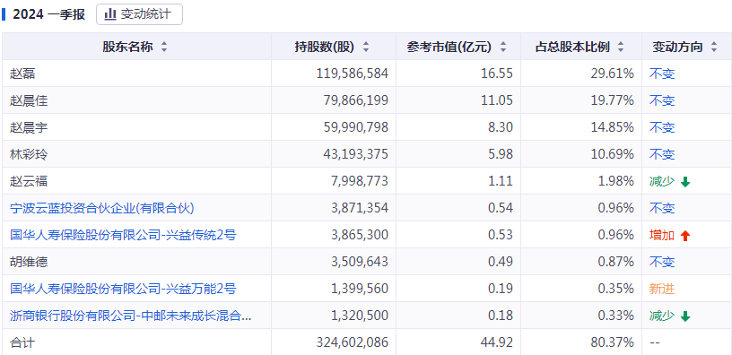Click total percentage 80.37%
This screenshot has width=732, height=355.
click(613, 342)
